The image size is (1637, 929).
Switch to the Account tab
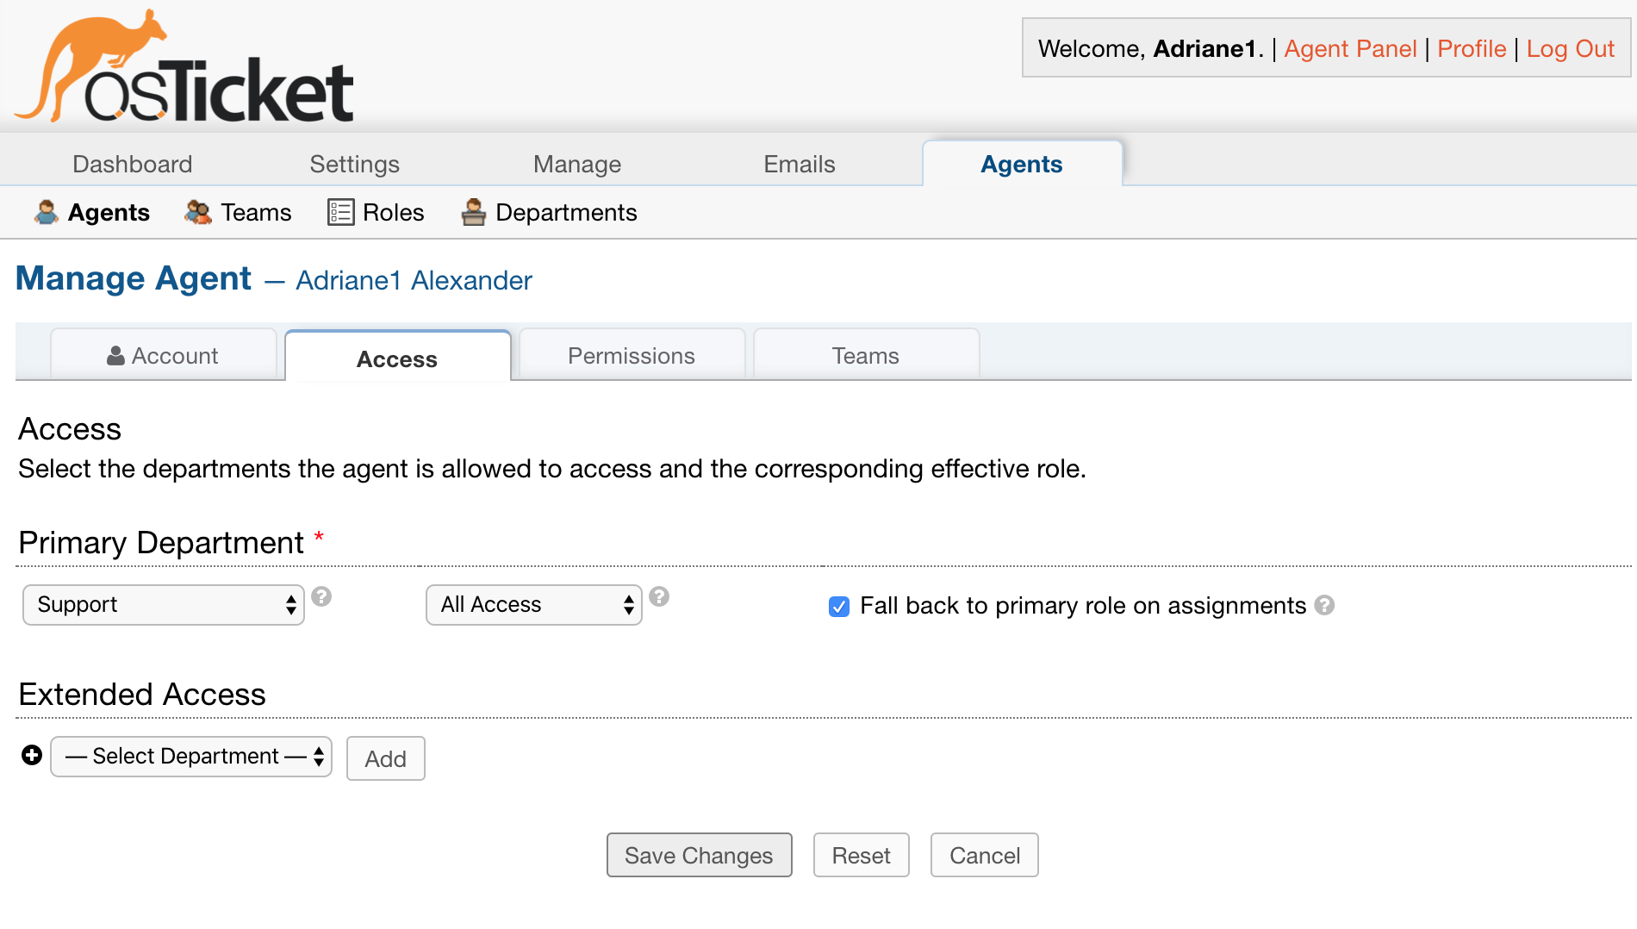[x=164, y=356]
